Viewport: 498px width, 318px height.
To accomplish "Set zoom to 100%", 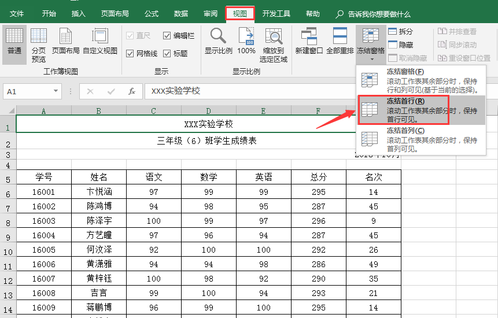I will (x=246, y=41).
